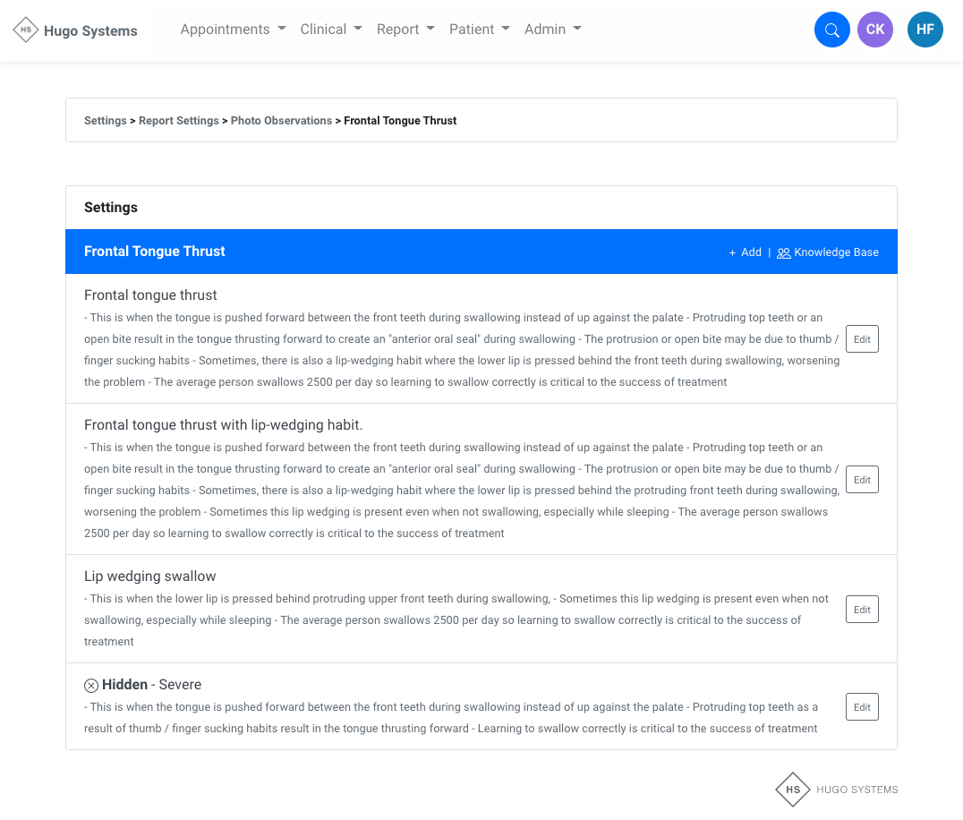Edit the Hidden Severe entry
Image resolution: width=963 pixels, height=820 pixels.
(862, 707)
